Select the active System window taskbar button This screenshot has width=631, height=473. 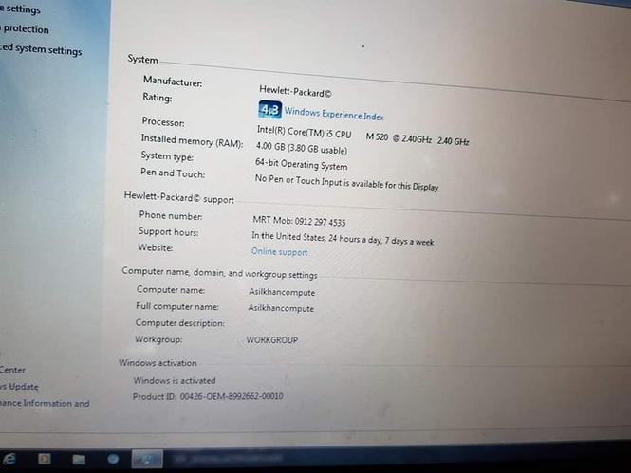click(147, 459)
